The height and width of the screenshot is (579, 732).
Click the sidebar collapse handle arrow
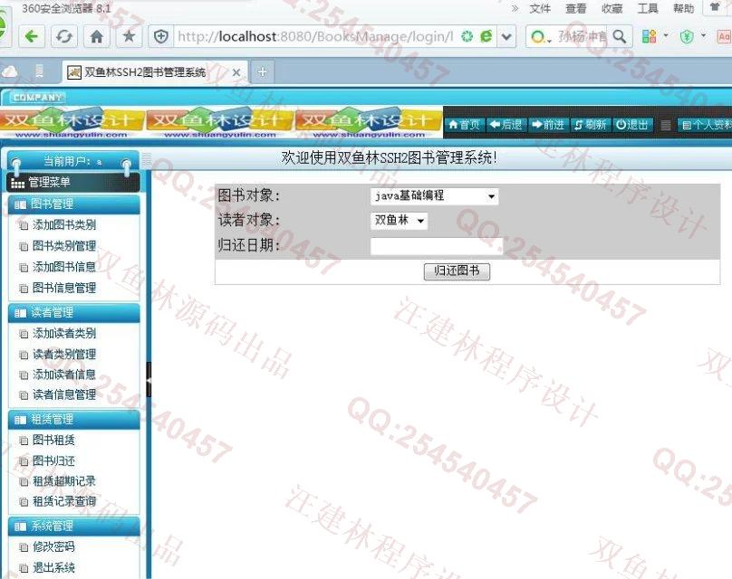149,380
